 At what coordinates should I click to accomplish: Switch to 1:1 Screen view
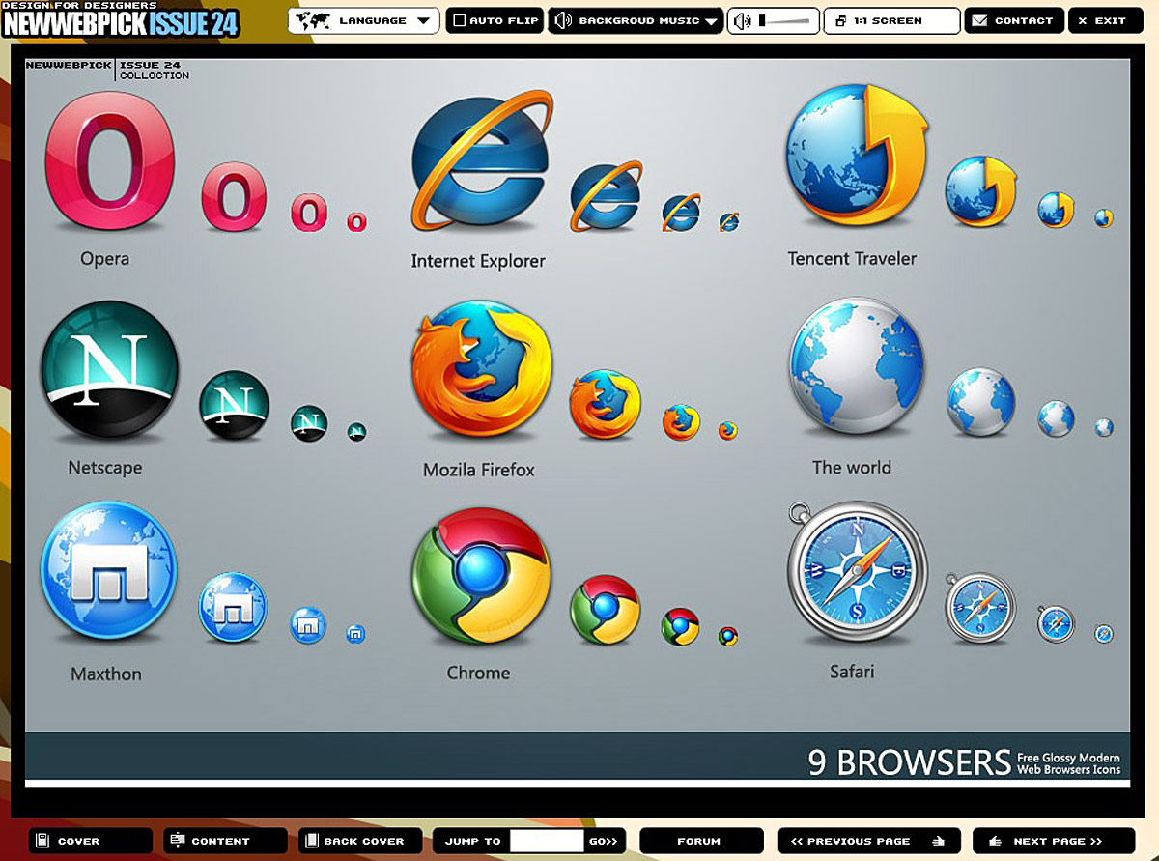pos(891,20)
